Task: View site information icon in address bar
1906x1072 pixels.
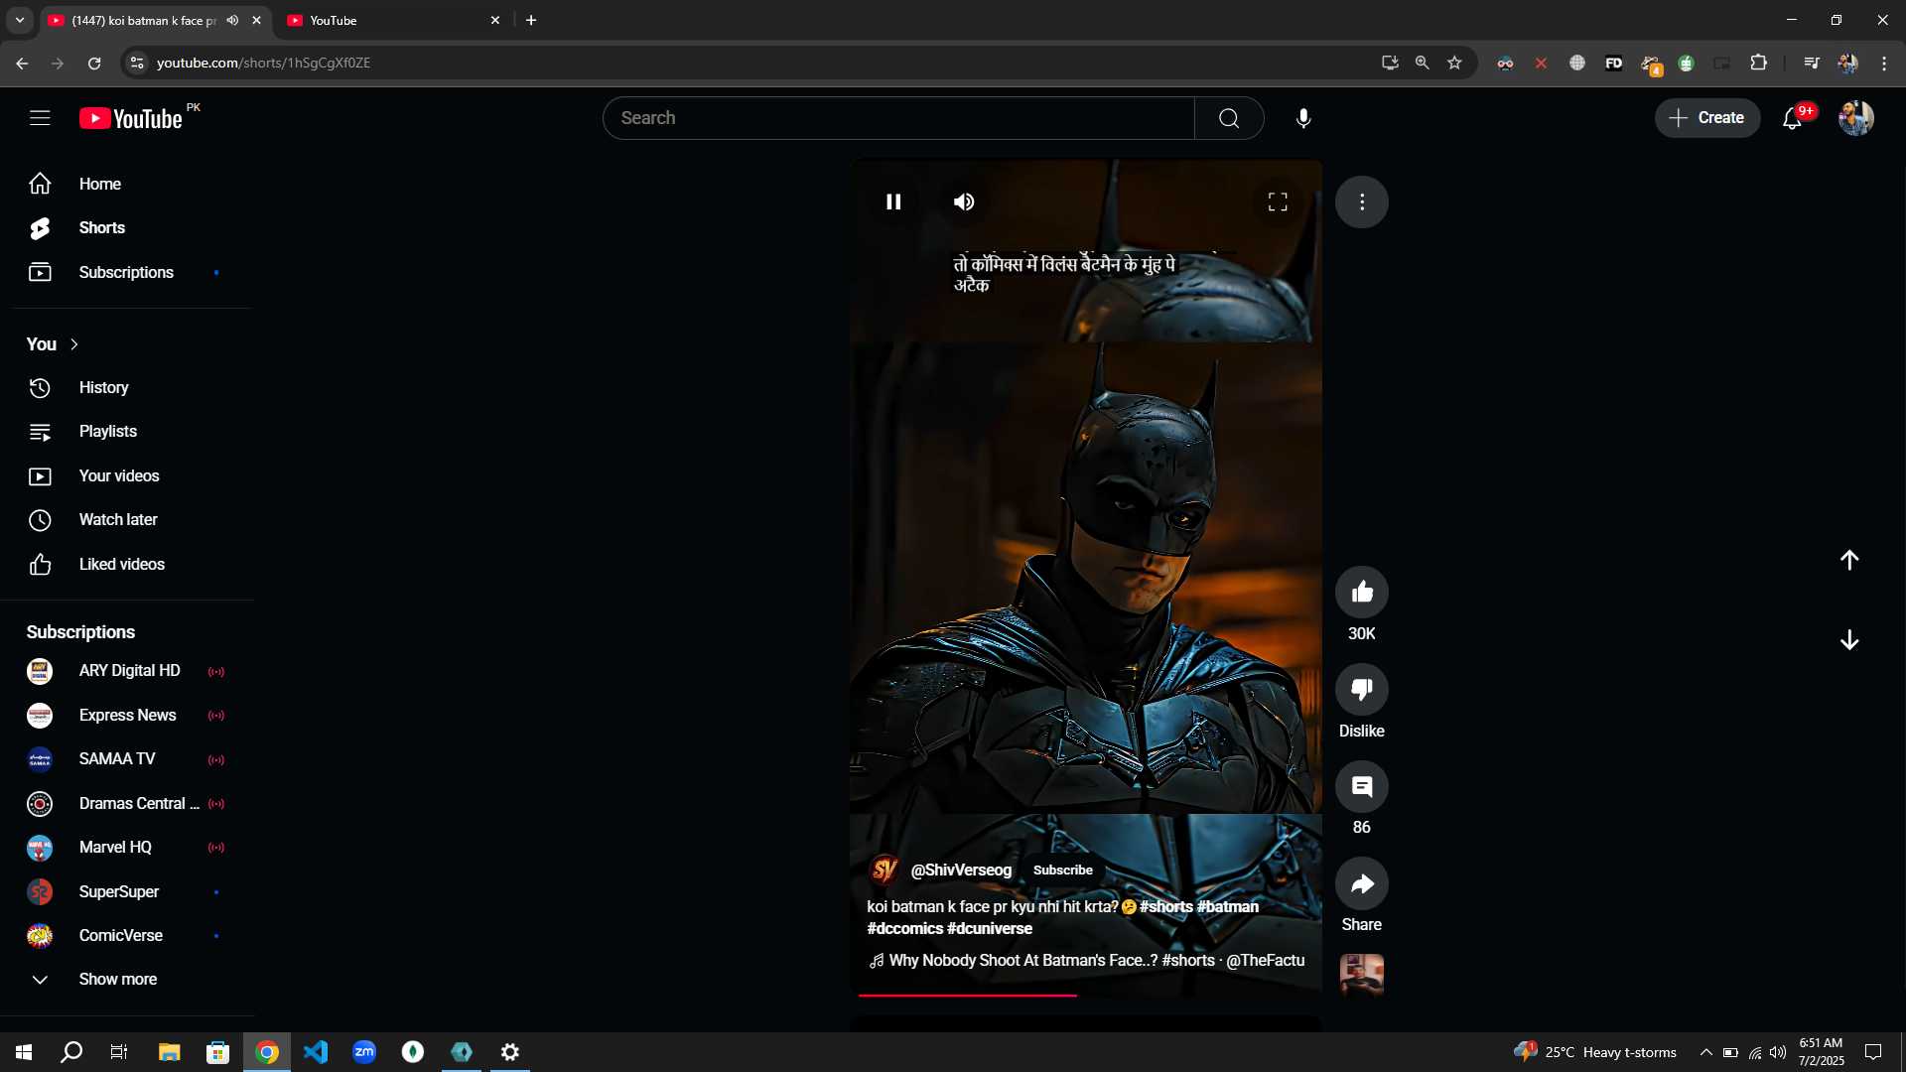Action: [137, 63]
